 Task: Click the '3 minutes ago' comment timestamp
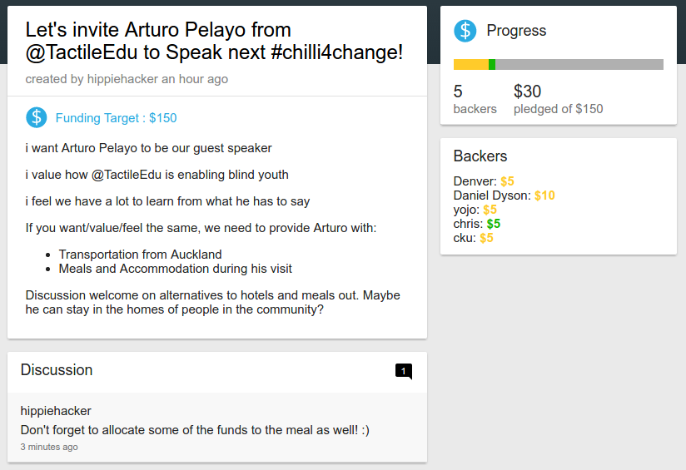point(49,447)
